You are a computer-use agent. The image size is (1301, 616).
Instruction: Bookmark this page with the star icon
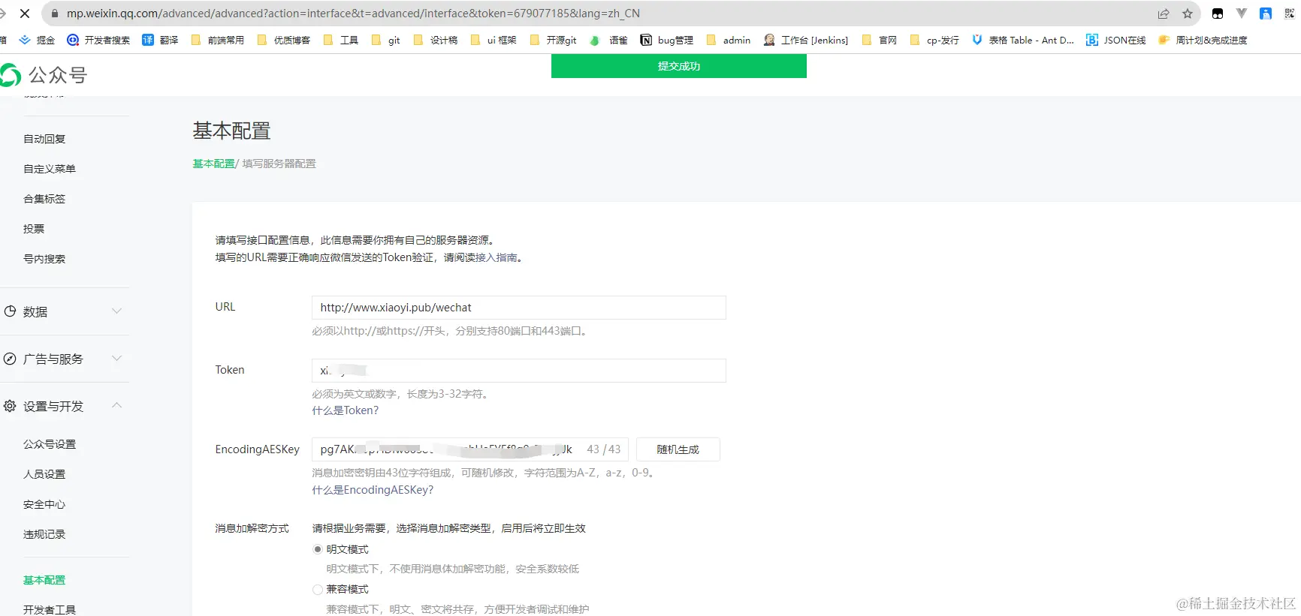(1188, 14)
